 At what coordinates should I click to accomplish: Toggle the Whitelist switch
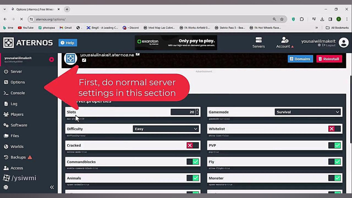[x=334, y=129]
